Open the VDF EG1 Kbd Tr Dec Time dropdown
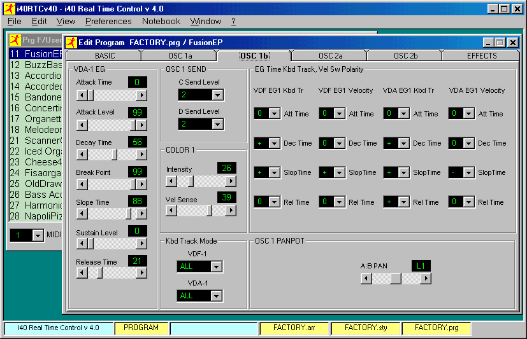The height and width of the screenshot is (339, 527). (x=275, y=144)
